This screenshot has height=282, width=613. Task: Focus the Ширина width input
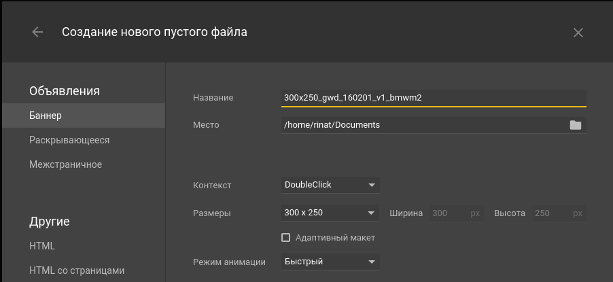click(x=449, y=213)
